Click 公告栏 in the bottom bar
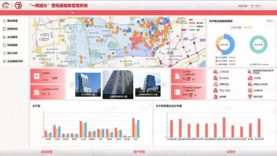Viewport: 277px width, 156px height. point(231,151)
